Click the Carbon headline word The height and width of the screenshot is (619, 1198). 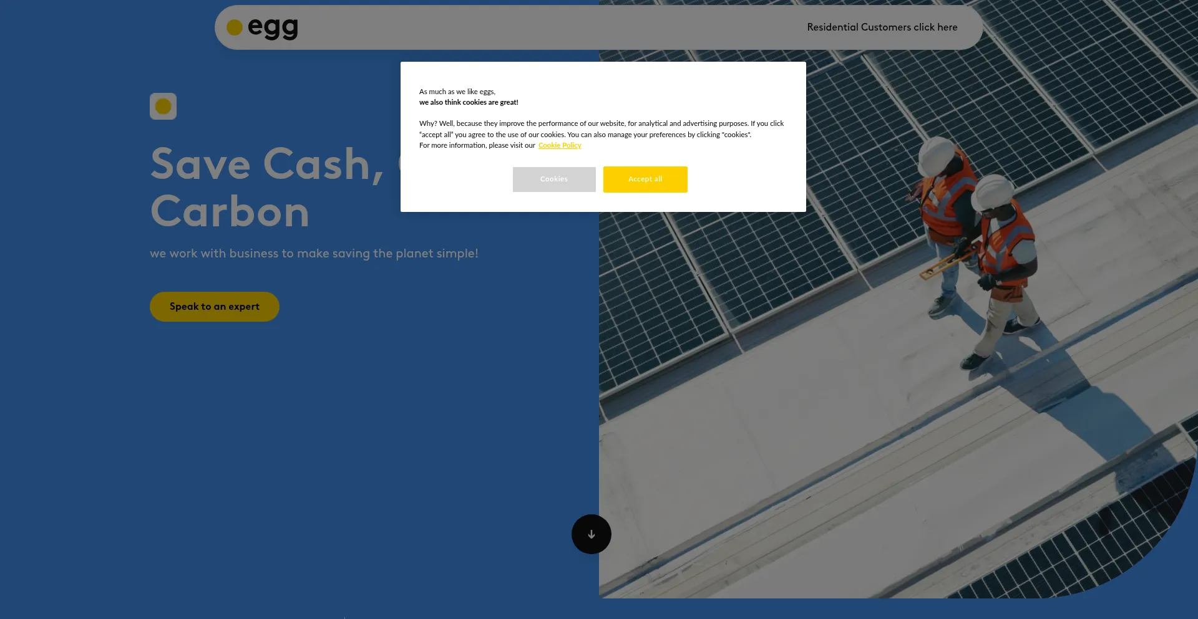230,212
